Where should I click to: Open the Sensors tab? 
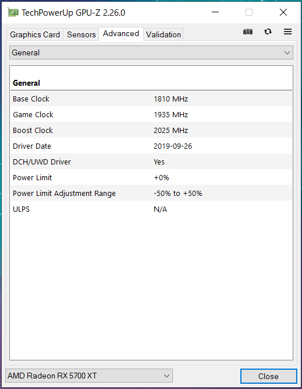click(x=81, y=34)
